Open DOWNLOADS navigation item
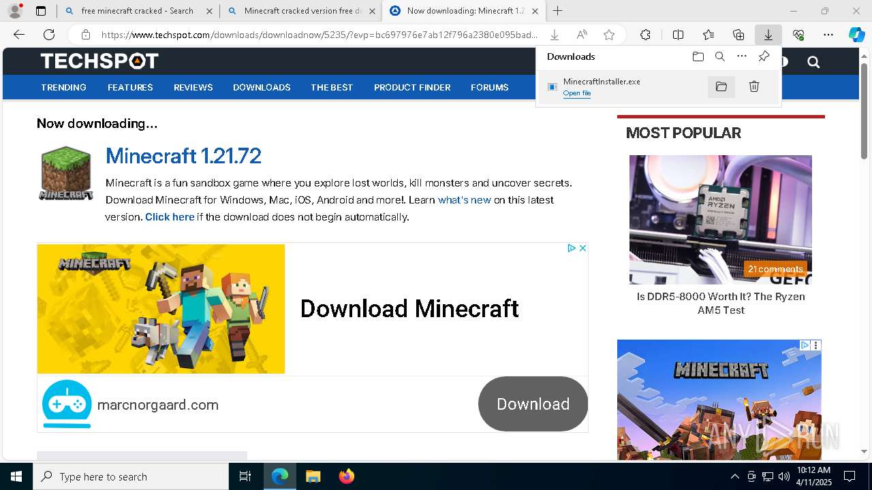The height and width of the screenshot is (490, 872). click(262, 87)
